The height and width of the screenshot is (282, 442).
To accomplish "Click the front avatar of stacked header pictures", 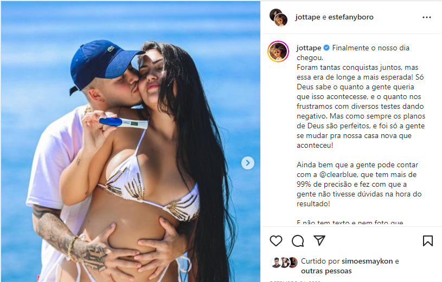I will click(x=281, y=20).
